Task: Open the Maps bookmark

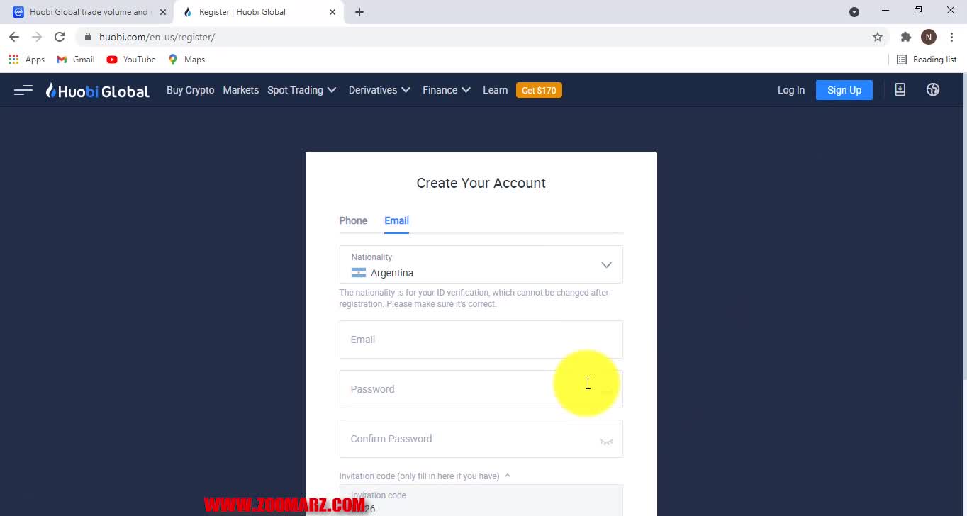Action: point(186,60)
